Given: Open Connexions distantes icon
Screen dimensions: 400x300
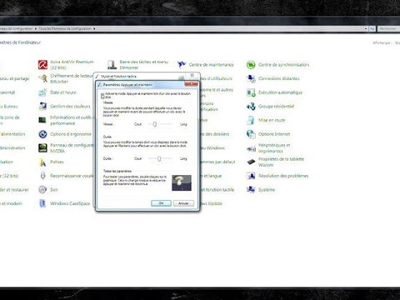Looking at the screenshot, I should point(251,78).
